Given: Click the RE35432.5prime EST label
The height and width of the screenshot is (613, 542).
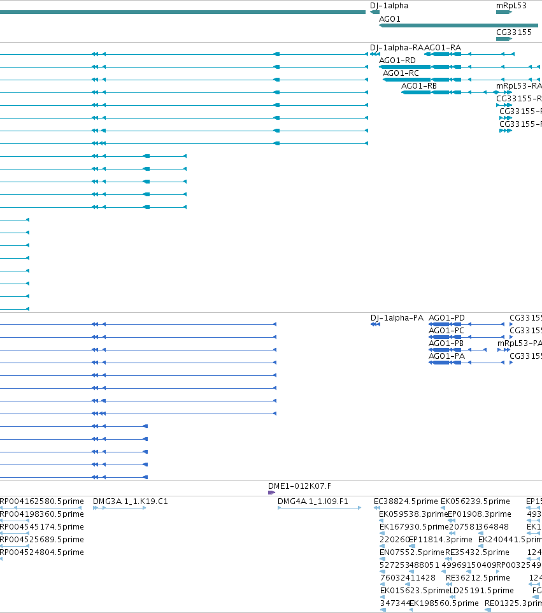Looking at the screenshot, I should point(477,552).
